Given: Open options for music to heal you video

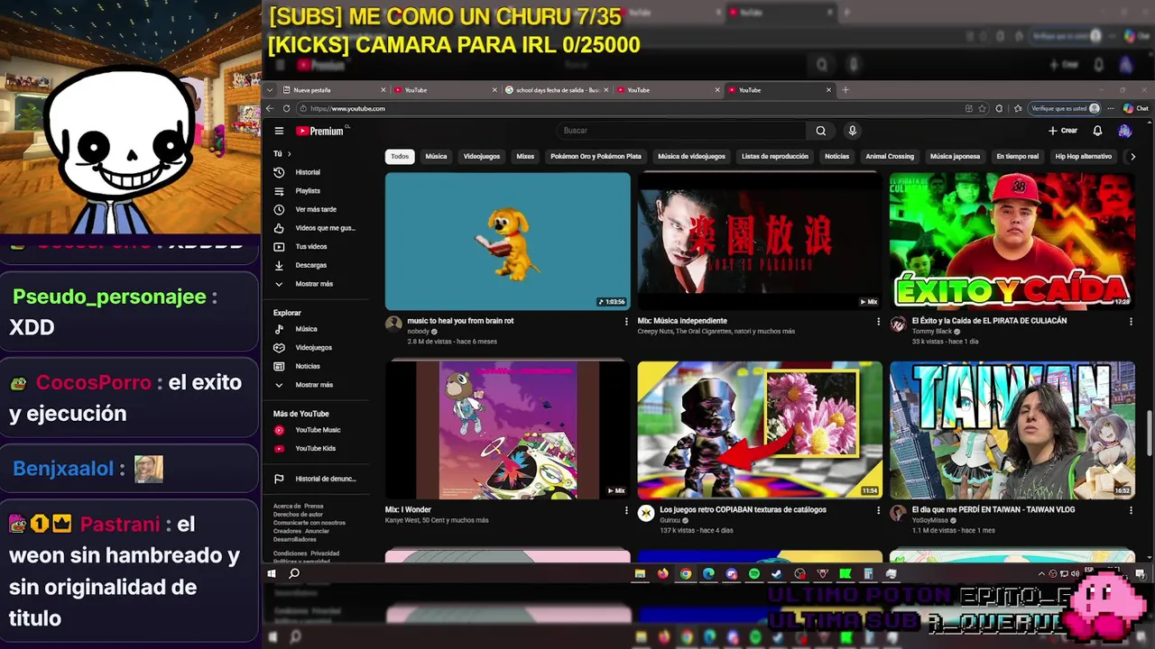Looking at the screenshot, I should (x=626, y=322).
